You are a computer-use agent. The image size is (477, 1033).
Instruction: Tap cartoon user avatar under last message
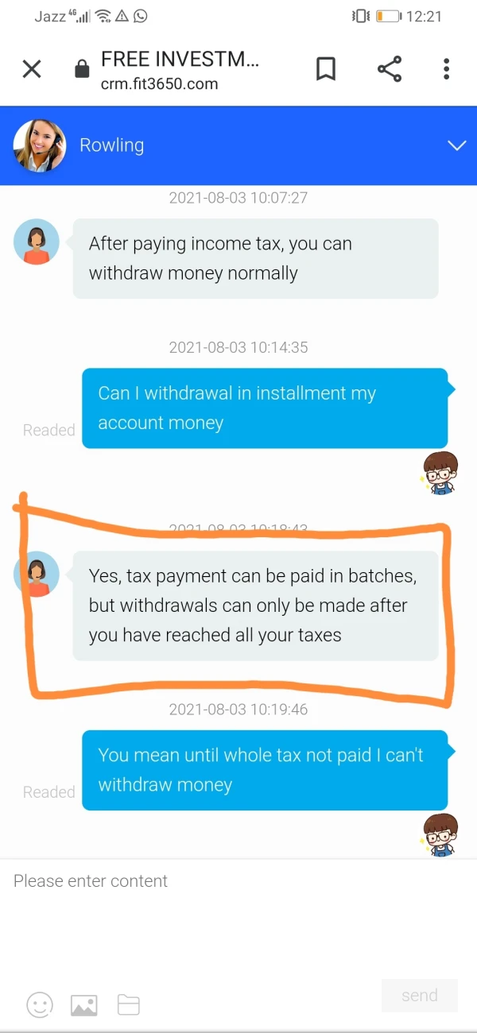point(439,834)
